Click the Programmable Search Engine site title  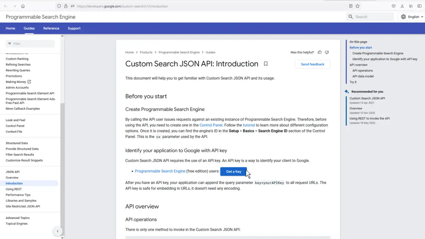[x=40, y=17]
